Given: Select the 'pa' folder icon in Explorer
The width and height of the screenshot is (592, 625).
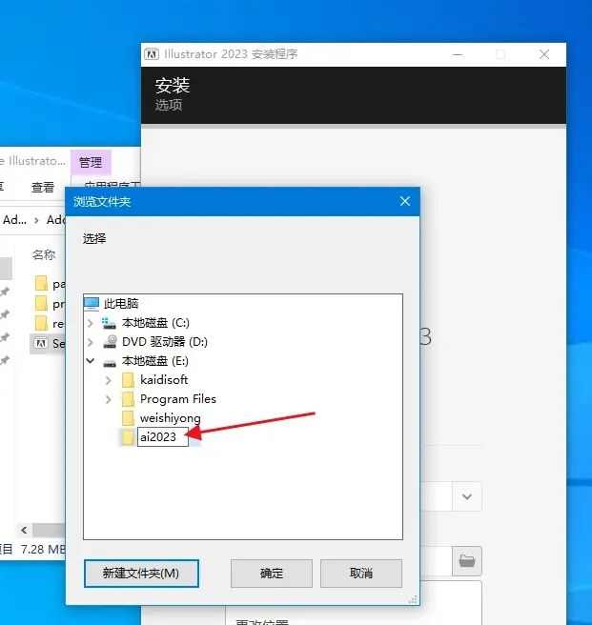Looking at the screenshot, I should point(41,283).
